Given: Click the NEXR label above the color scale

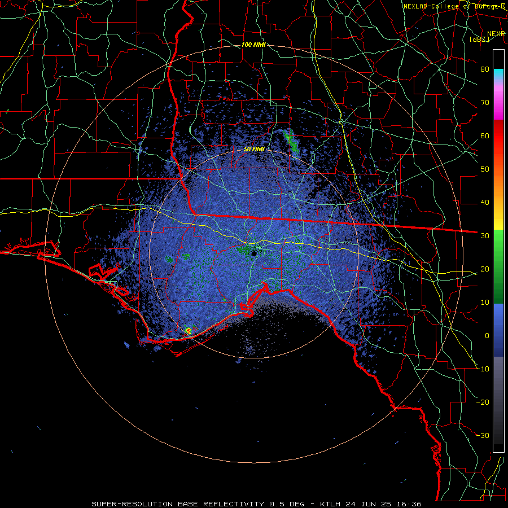Looking at the screenshot, I should [496, 34].
